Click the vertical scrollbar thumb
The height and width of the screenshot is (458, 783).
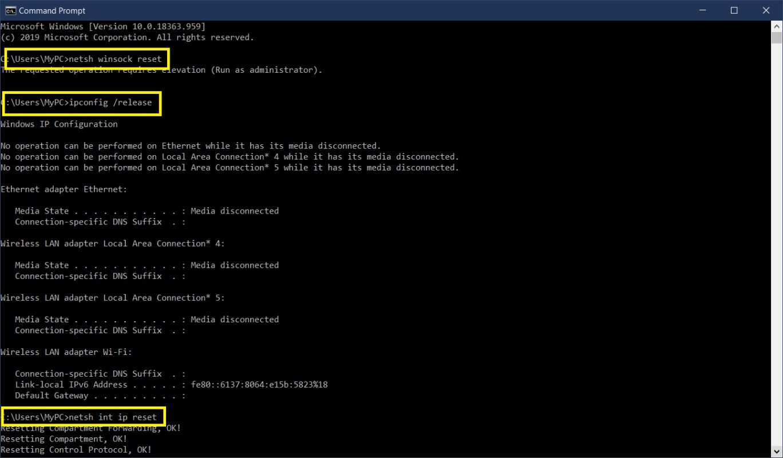pyautogui.click(x=777, y=38)
